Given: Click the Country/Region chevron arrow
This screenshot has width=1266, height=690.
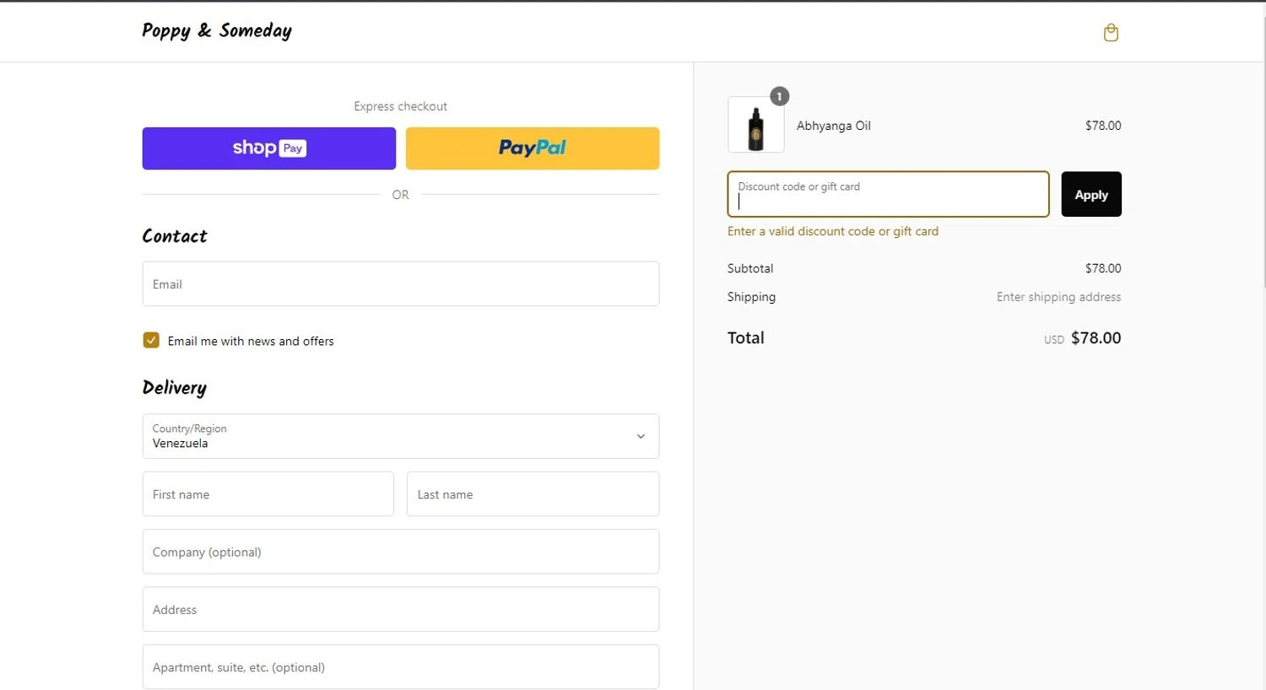Looking at the screenshot, I should (x=641, y=436).
